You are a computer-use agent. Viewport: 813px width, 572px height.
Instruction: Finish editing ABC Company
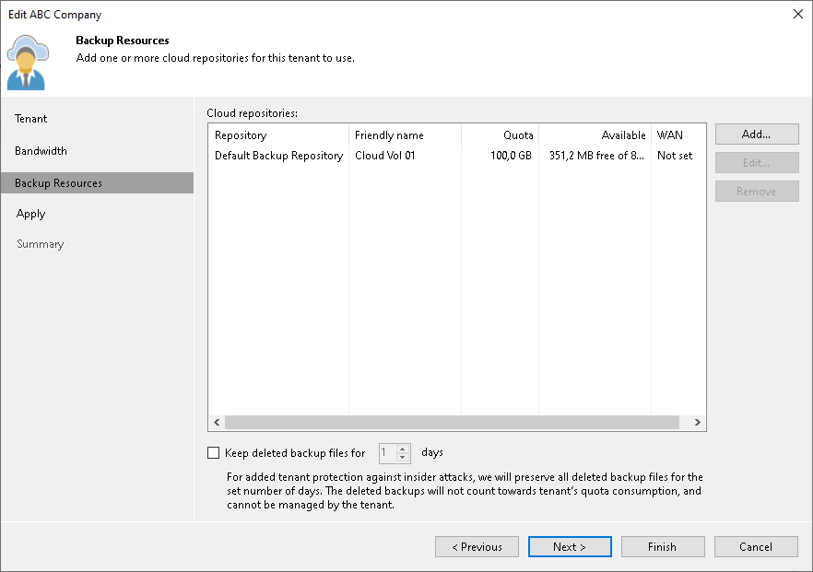pyautogui.click(x=663, y=546)
